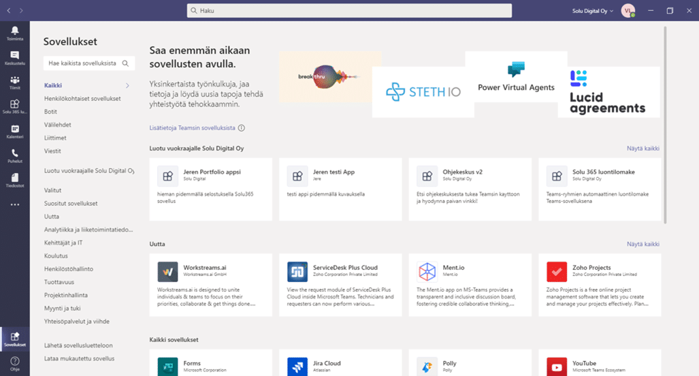The image size is (699, 376).
Task: Go forward with the right arrow
Action: click(21, 10)
